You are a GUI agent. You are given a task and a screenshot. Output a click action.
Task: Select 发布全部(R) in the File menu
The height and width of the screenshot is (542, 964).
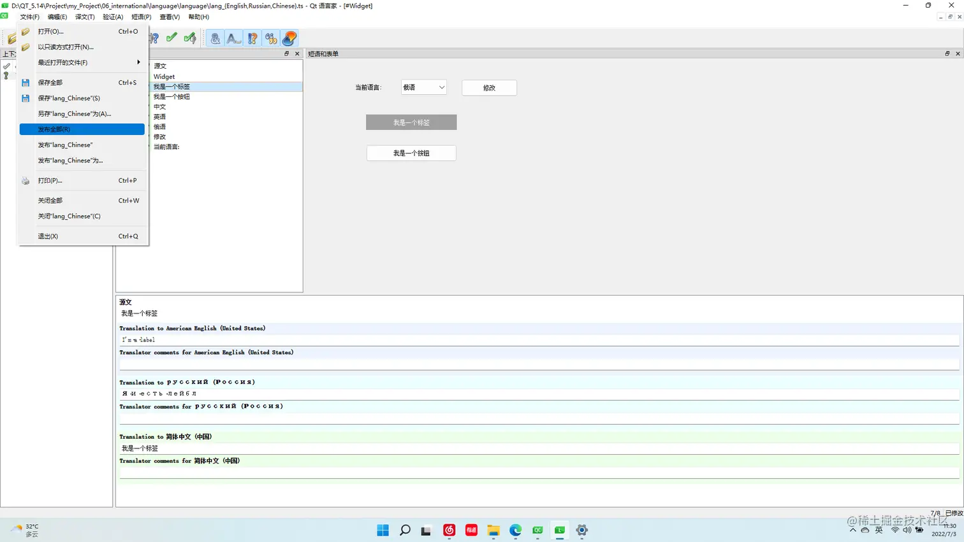click(x=82, y=129)
